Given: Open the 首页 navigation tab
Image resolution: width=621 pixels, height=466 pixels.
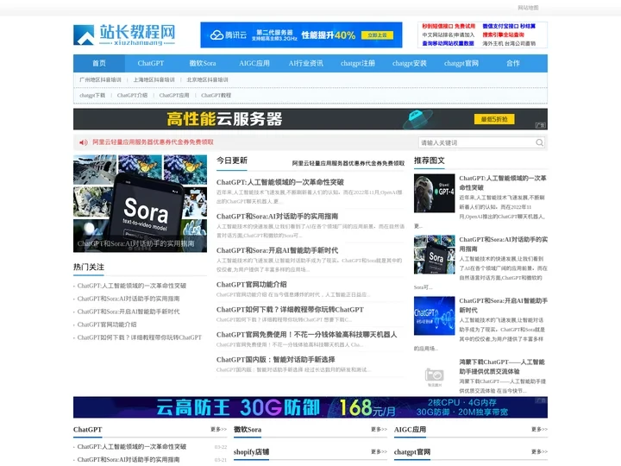Looking at the screenshot, I should click(99, 63).
